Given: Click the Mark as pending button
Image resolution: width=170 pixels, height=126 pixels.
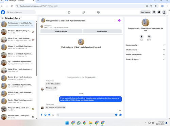Looking at the screenshot, I should 61,31.
